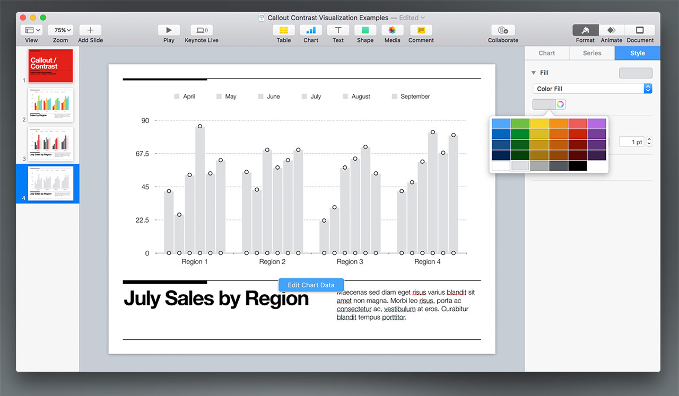This screenshot has width=679, height=396.
Task: Start slideshow with Play button
Action: pyautogui.click(x=169, y=31)
